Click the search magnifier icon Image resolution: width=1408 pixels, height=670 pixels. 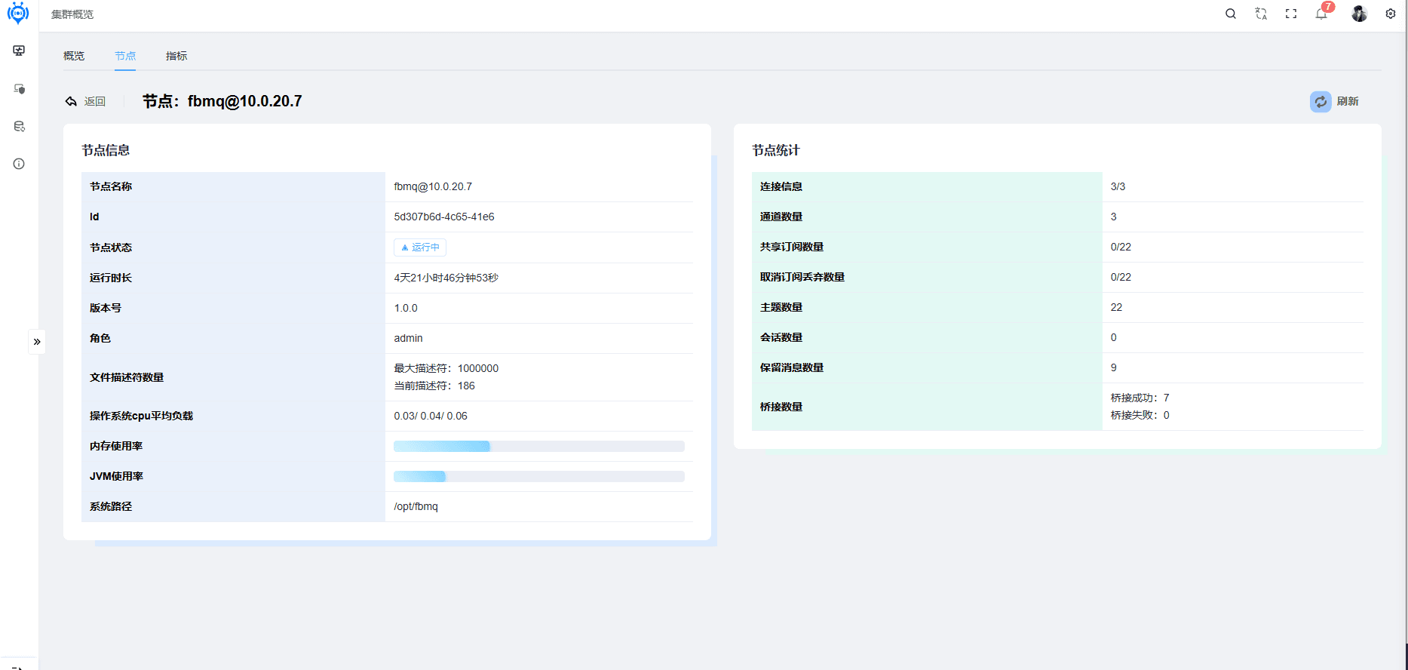[1231, 14]
